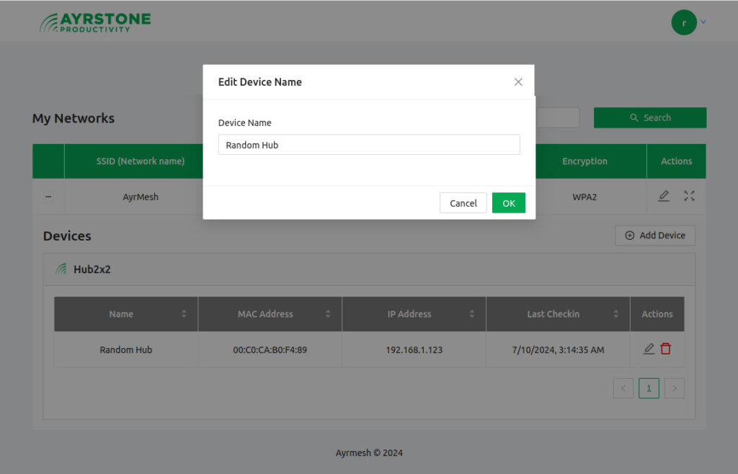
Task: Expand the user dropdown arrow
Action: 703,22
